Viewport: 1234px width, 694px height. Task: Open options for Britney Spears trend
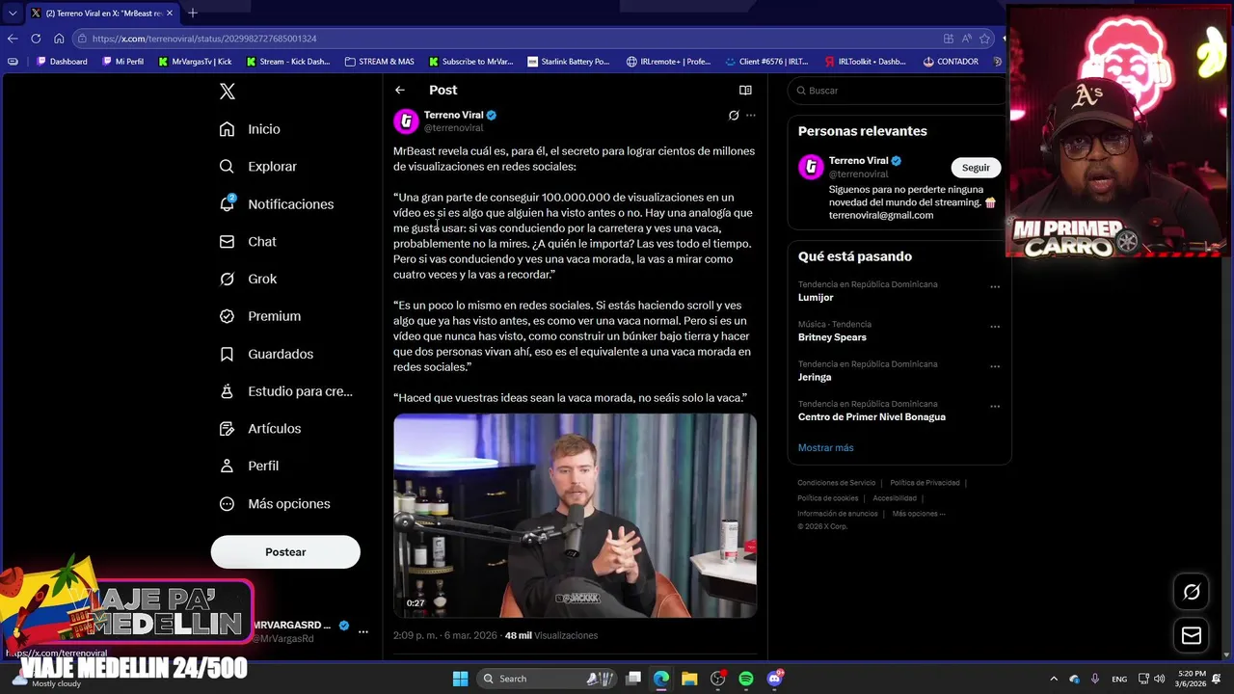[x=995, y=327]
